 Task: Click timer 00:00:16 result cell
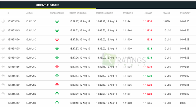[185, 85]
